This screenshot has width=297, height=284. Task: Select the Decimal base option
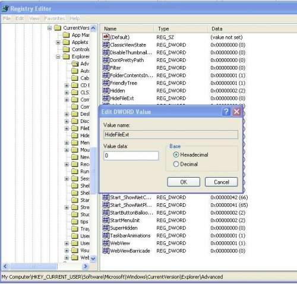[x=185, y=164]
